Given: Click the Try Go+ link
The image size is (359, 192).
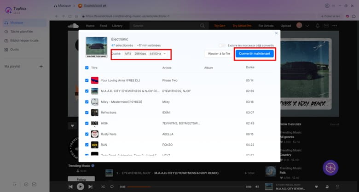Looking at the screenshot, I should tap(220, 26).
